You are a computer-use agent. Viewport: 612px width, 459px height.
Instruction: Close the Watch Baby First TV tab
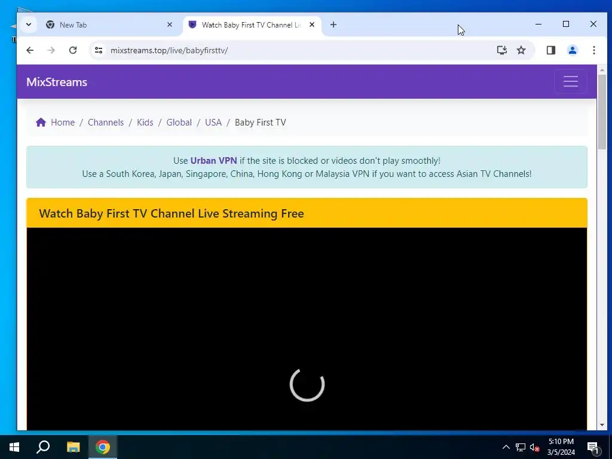click(312, 25)
